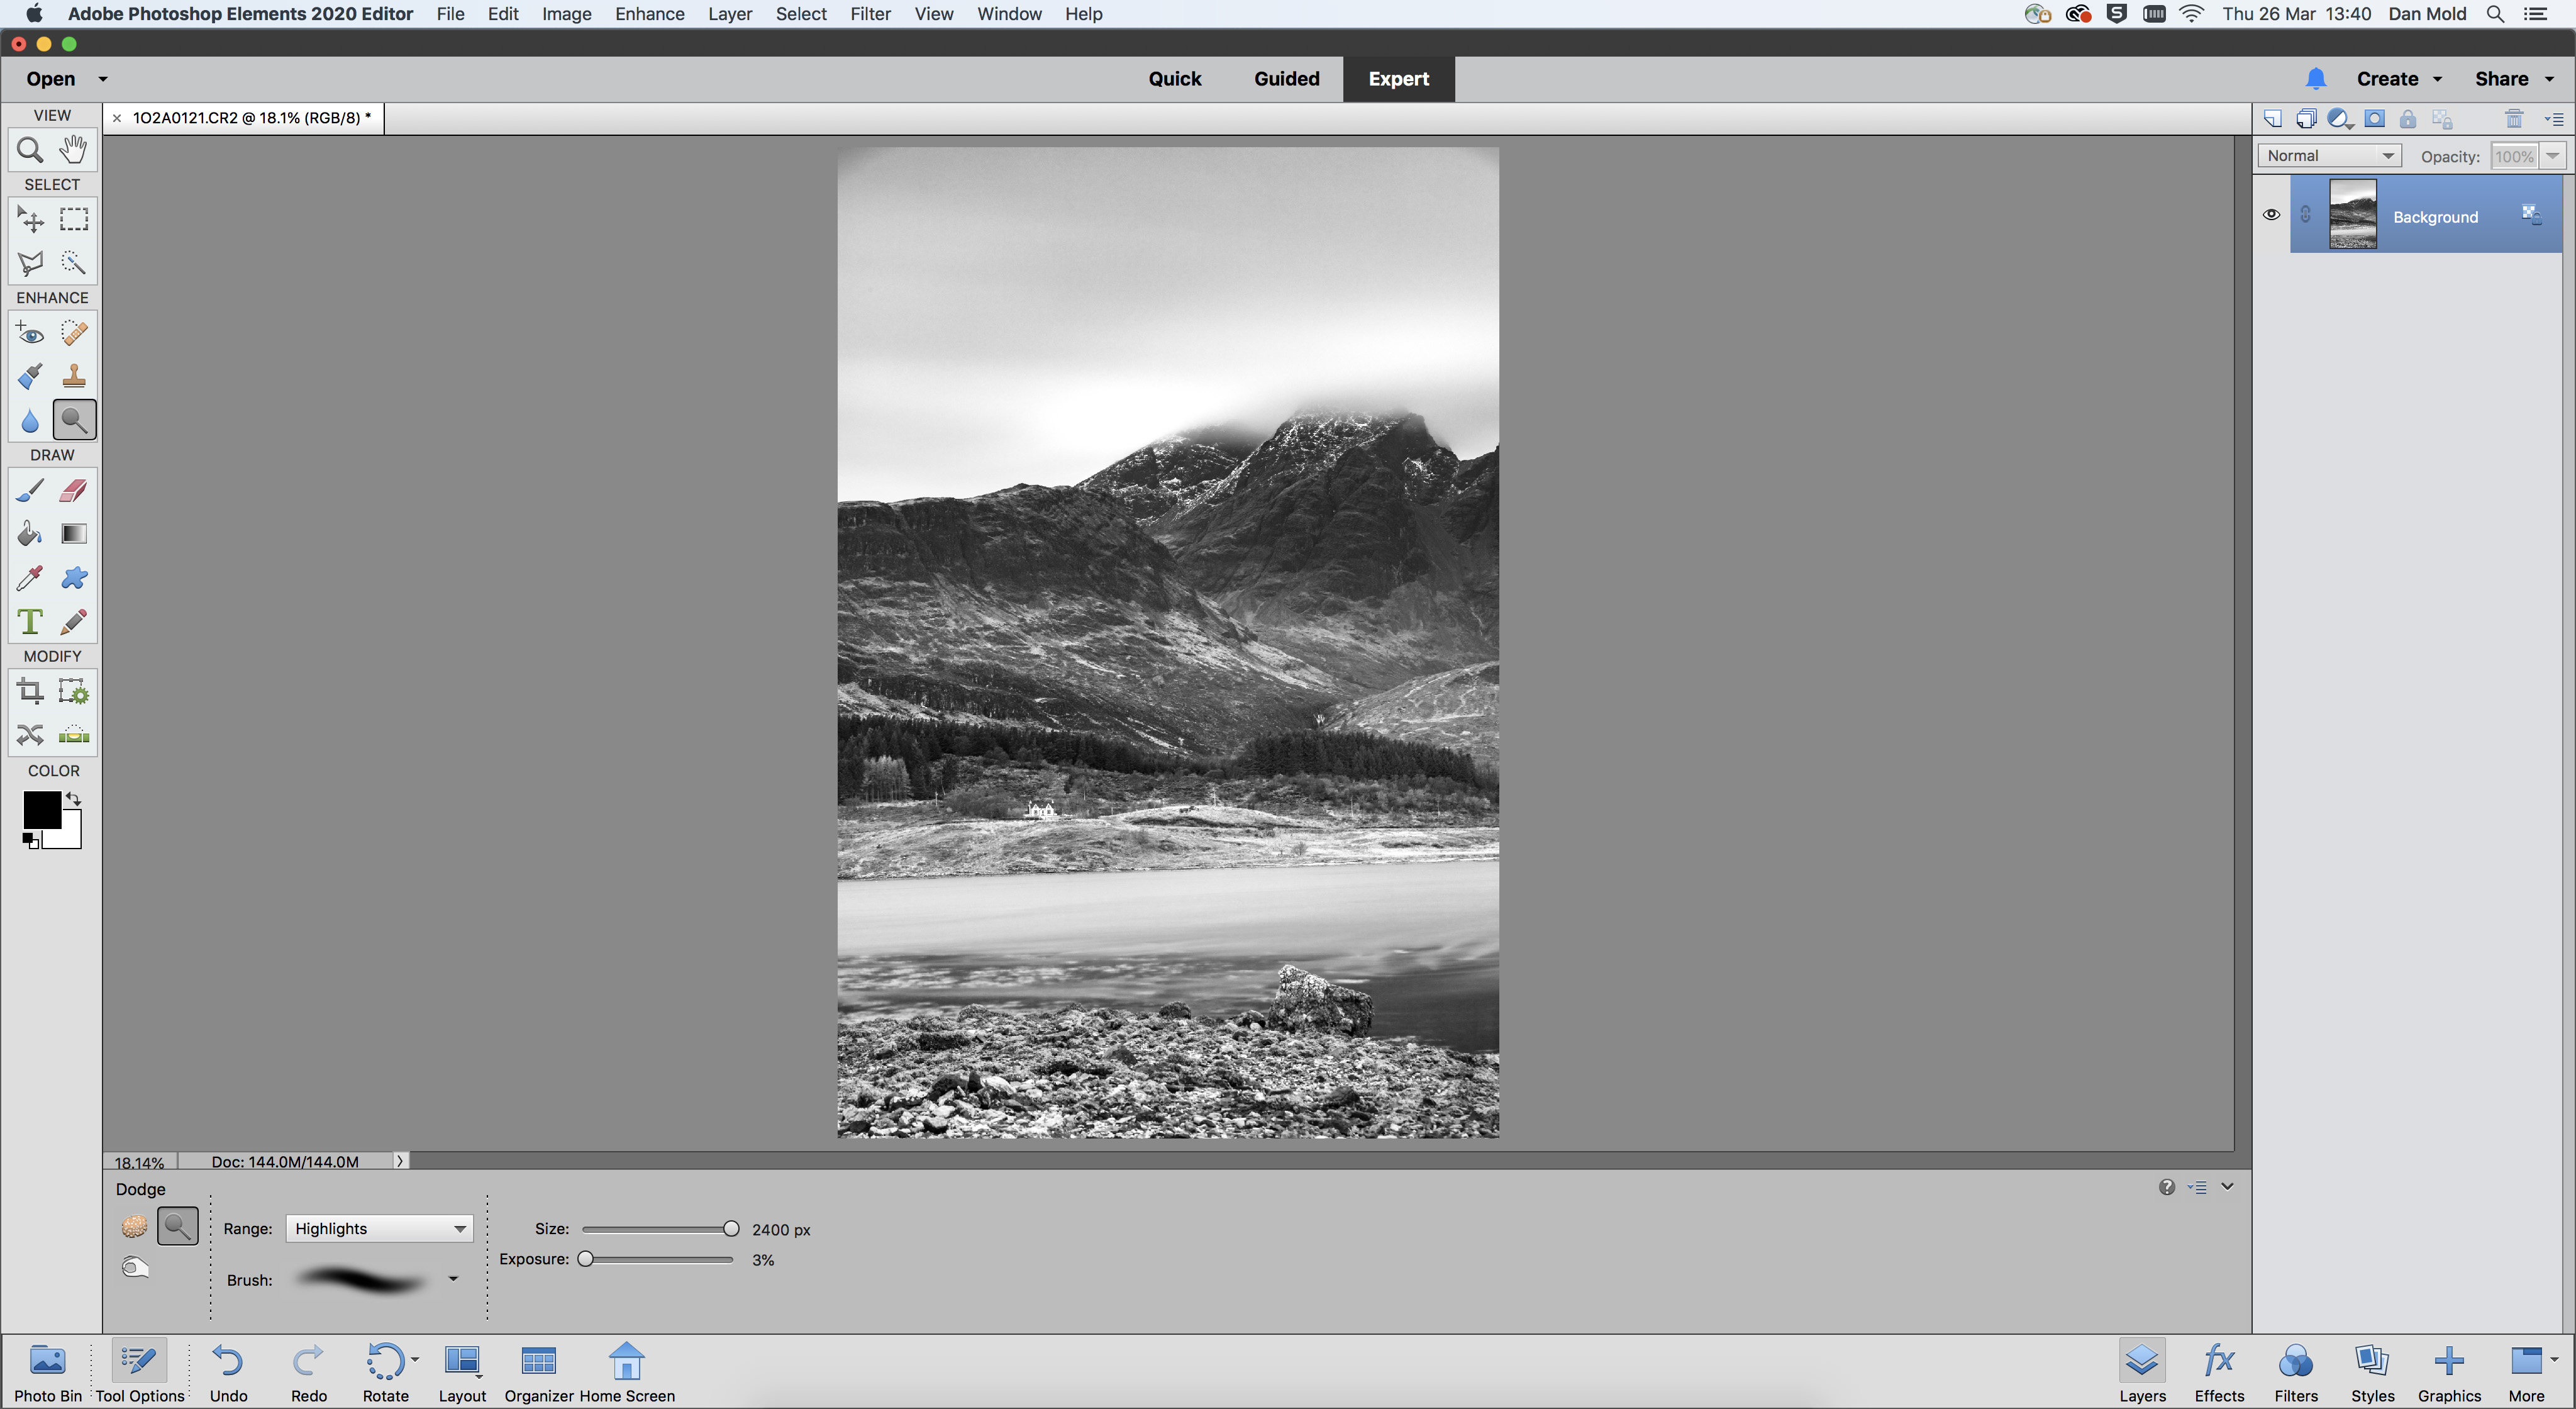Image resolution: width=2576 pixels, height=1409 pixels.
Task: Toggle the Tool Options panel
Action: [x=139, y=1371]
